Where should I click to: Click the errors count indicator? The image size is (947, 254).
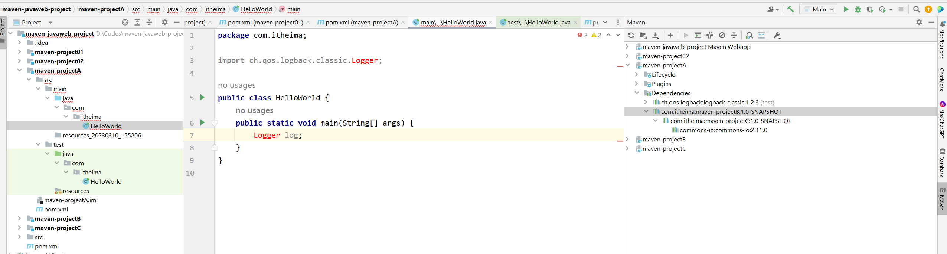[582, 35]
